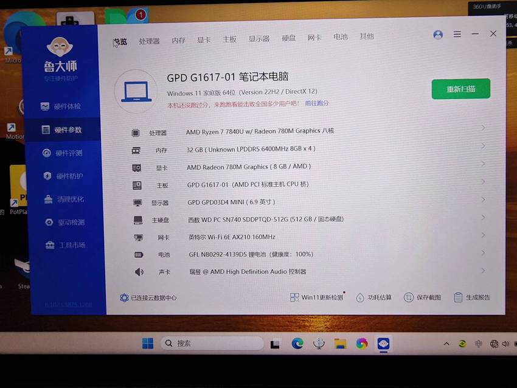This screenshot has height=388, width=517.
Task: Click the green 重新扫描 rescan button
Action: [x=461, y=89]
